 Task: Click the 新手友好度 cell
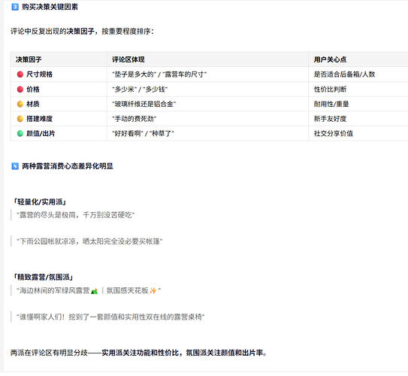pyautogui.click(x=358, y=119)
